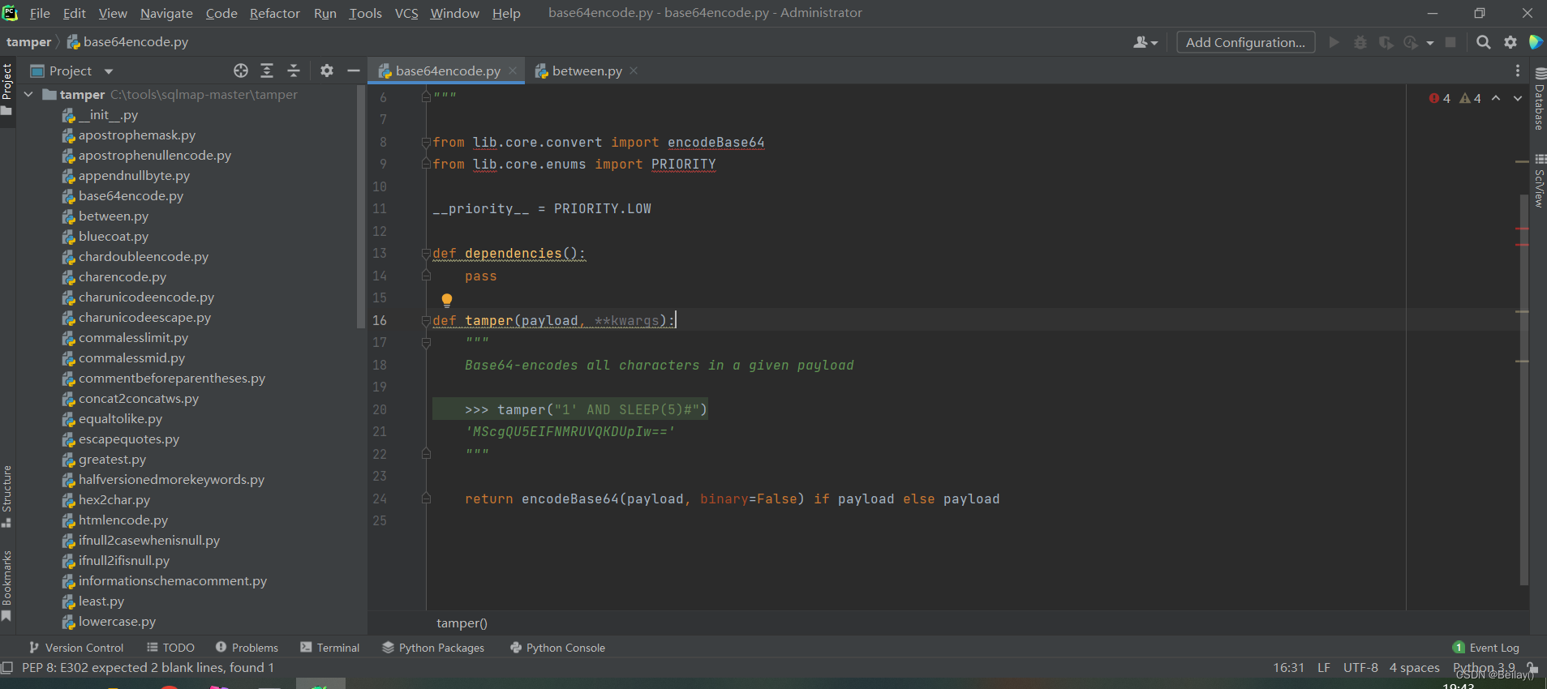Click the warnings count indicator
The image size is (1547, 689).
pos(1471,98)
